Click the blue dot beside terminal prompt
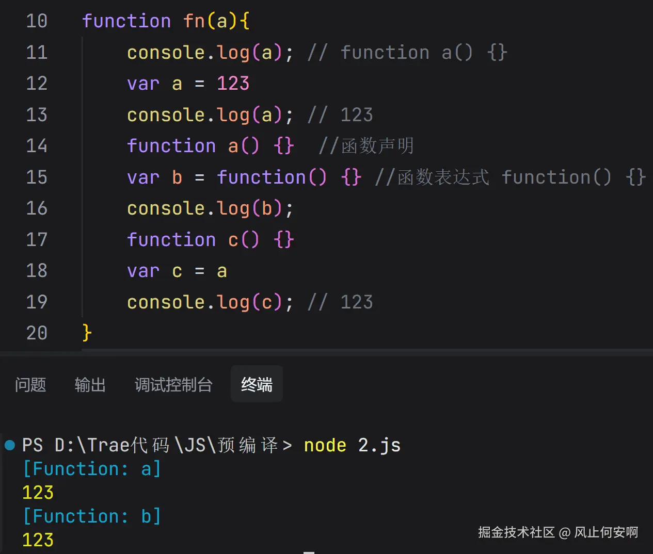 coord(10,445)
